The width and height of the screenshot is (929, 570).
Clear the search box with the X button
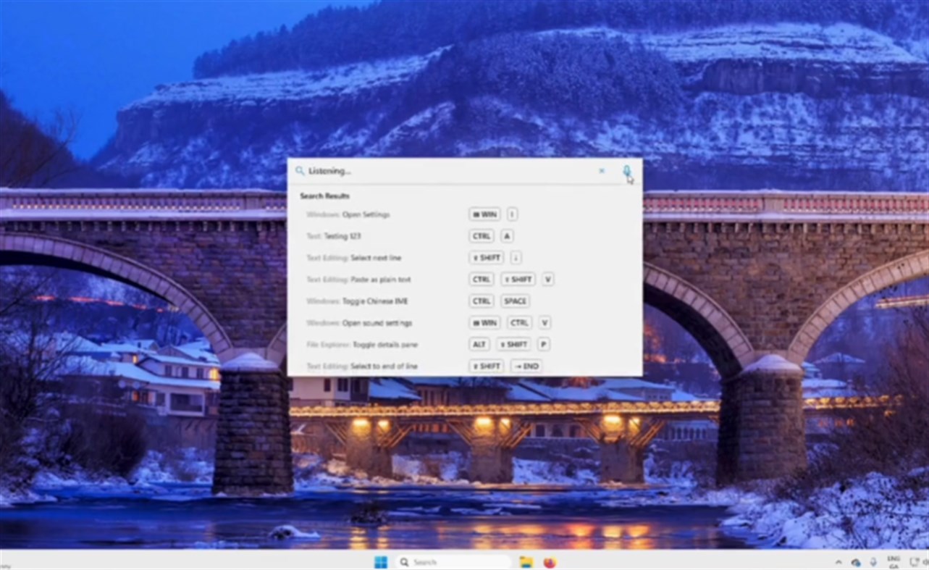(x=601, y=170)
